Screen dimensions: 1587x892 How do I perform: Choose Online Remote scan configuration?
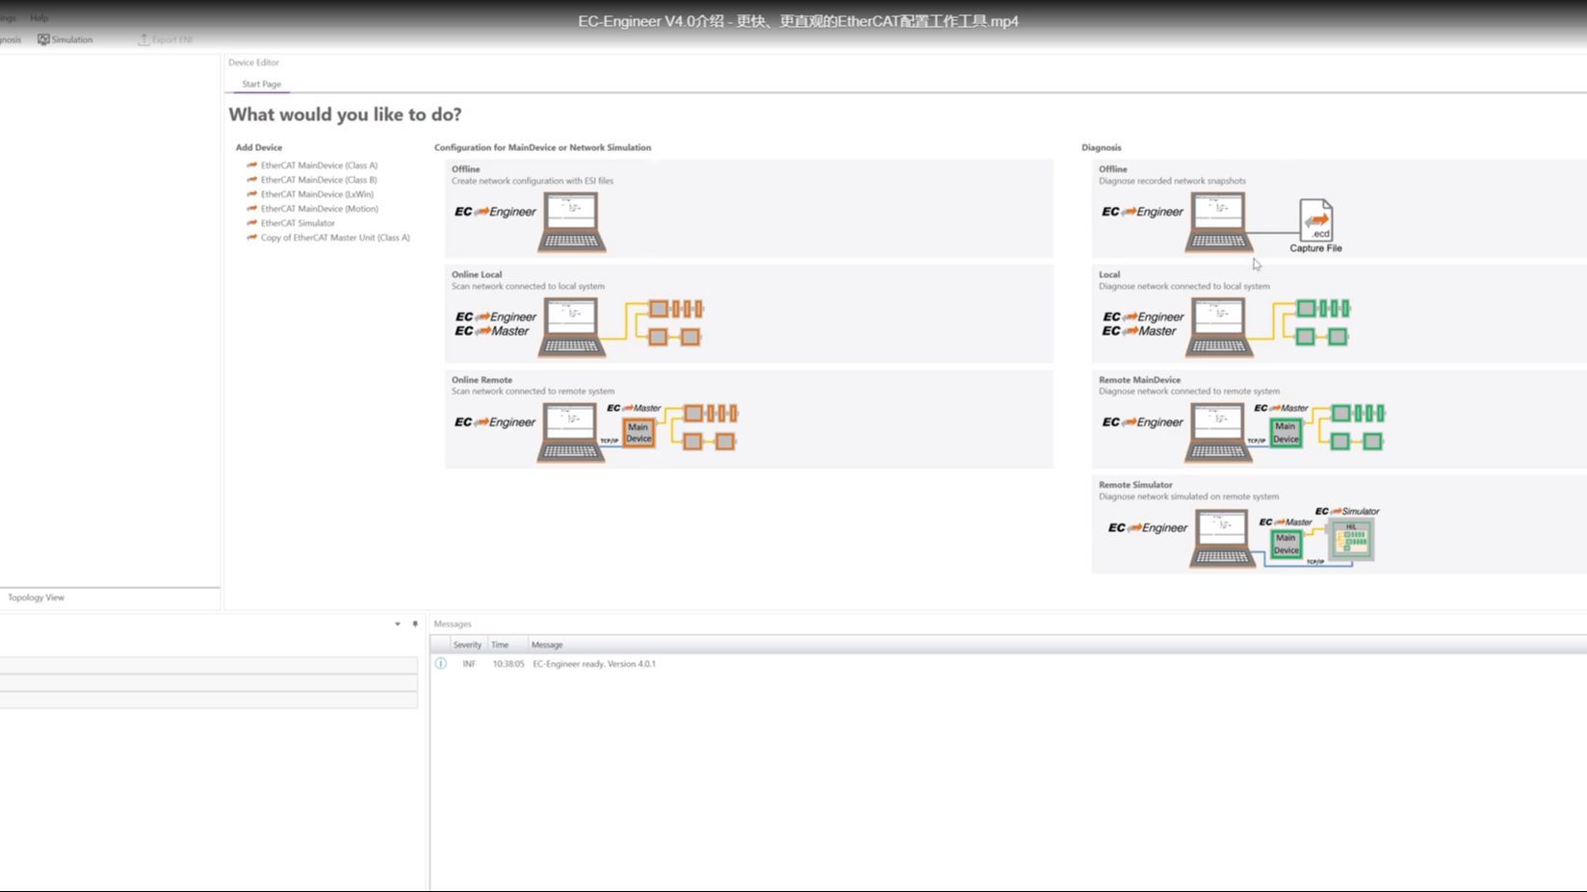pyautogui.click(x=748, y=420)
